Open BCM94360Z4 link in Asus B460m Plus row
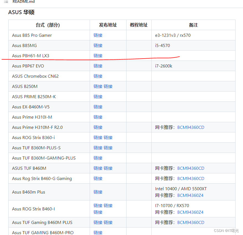243x235 pixels. point(190,195)
